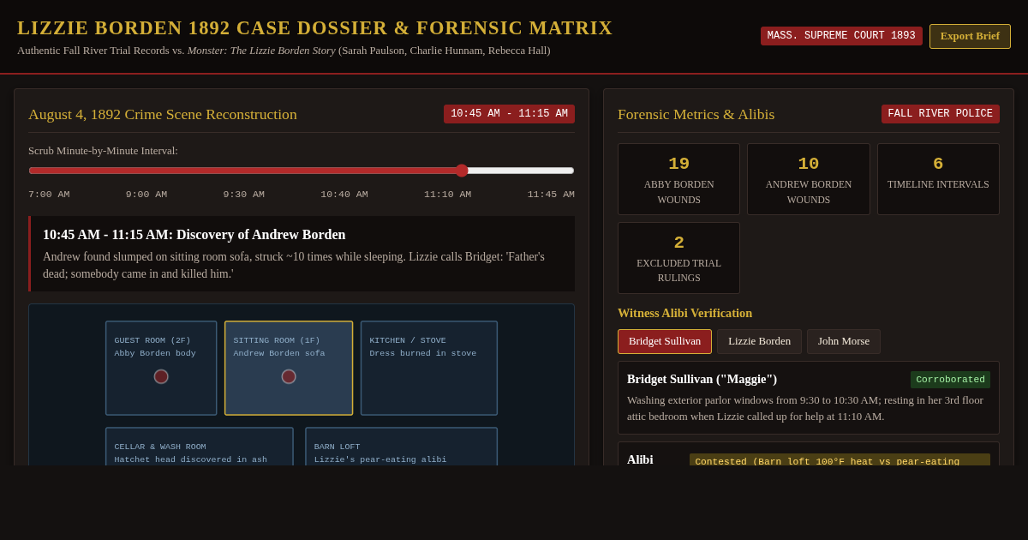Image resolution: width=1028 pixels, height=540 pixels.
Task: Click the Abby Borden body marker dot
Action: point(161,376)
